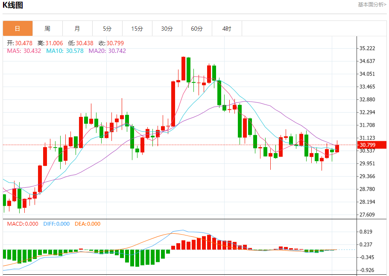Click the MA10: 30.578 indicator label

(x=65, y=51)
